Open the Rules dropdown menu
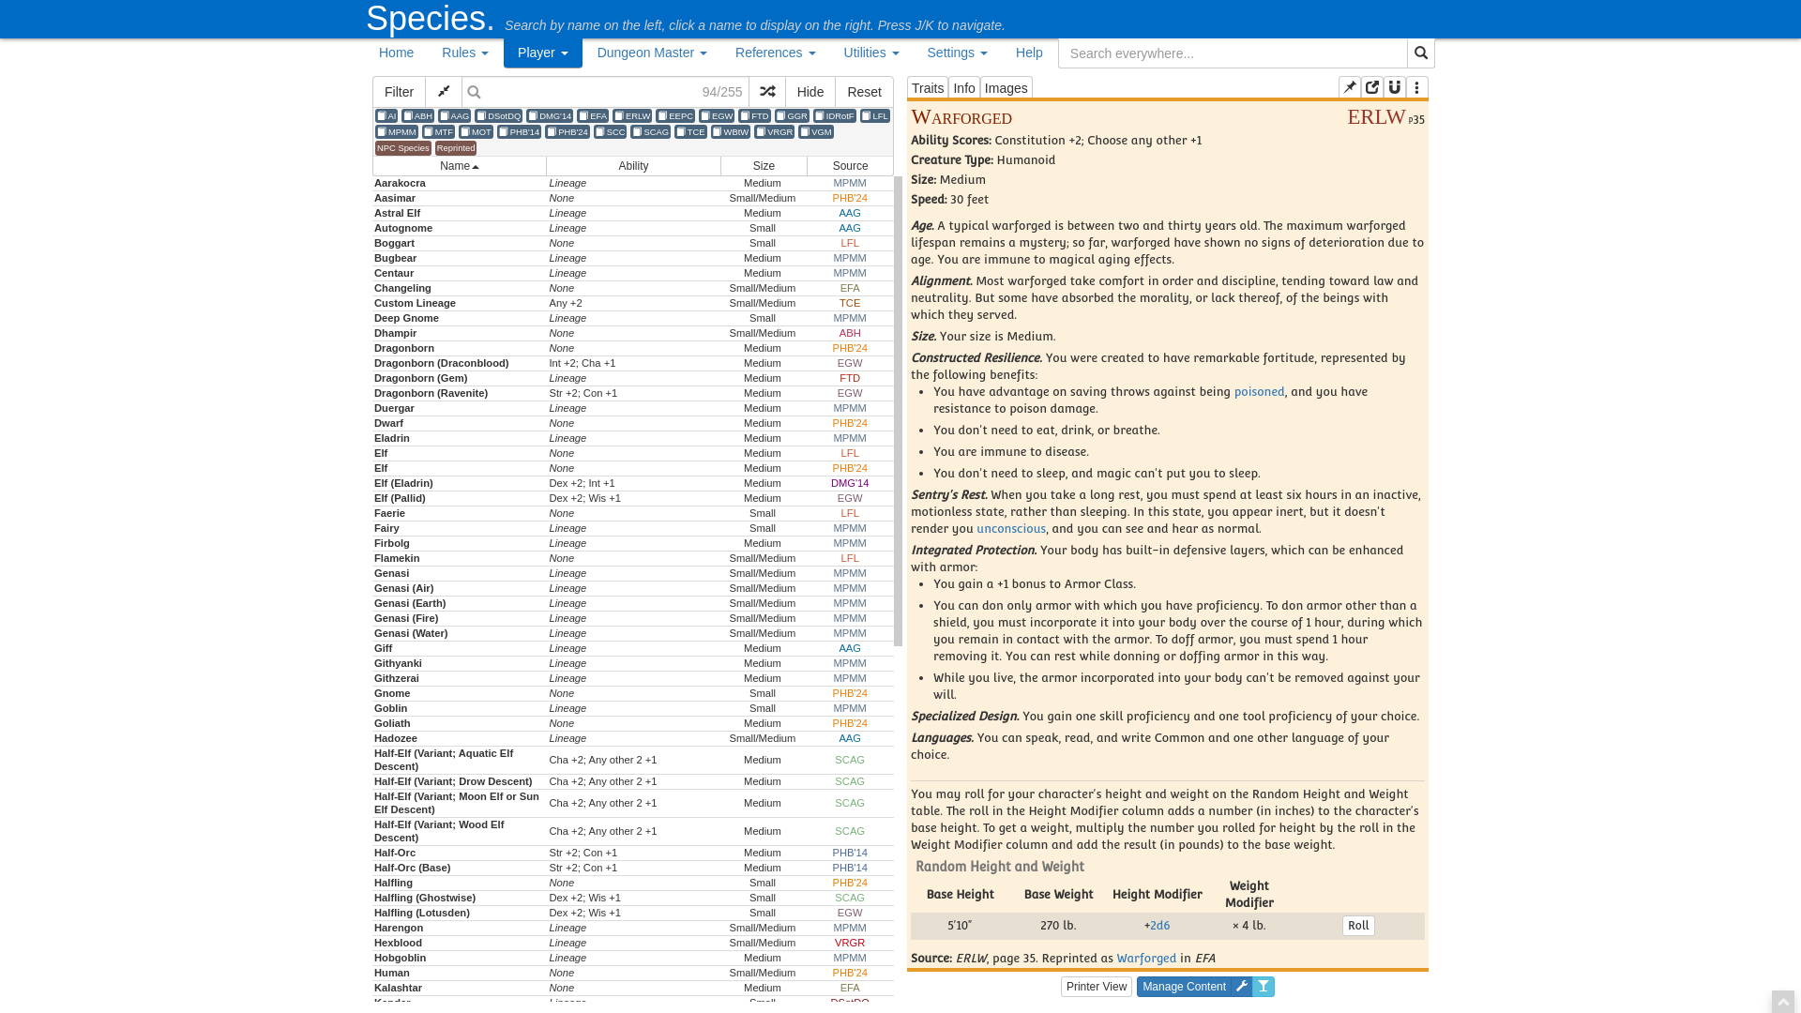Viewport: 1801px width, 1013px height. coord(465,53)
